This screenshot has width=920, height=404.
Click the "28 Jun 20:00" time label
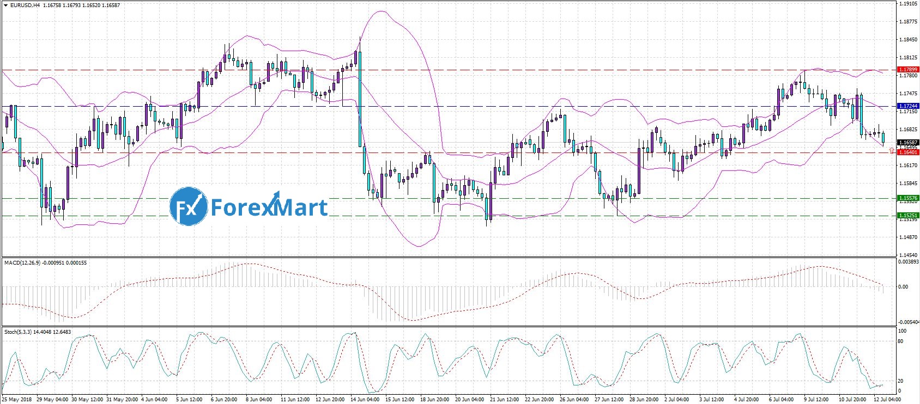pos(644,400)
